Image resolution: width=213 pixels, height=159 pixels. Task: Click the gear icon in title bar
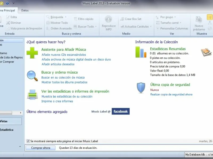point(1,3)
